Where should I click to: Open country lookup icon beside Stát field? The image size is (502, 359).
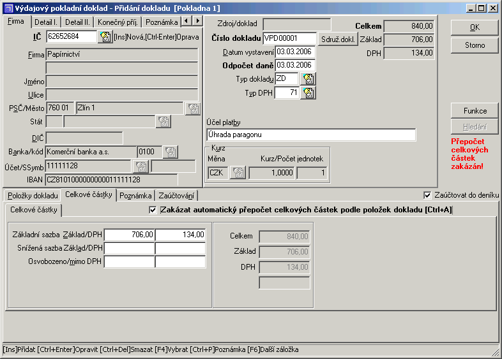click(164, 122)
